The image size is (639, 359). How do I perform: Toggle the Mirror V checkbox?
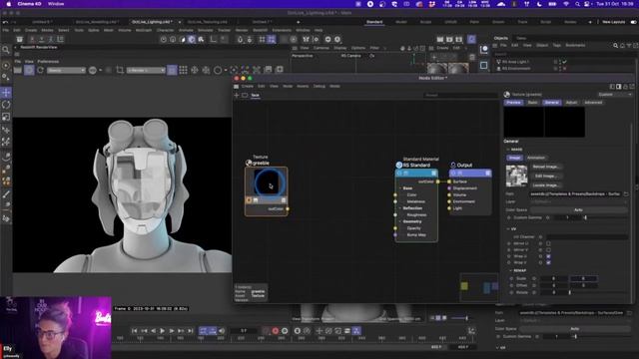pyautogui.click(x=548, y=250)
